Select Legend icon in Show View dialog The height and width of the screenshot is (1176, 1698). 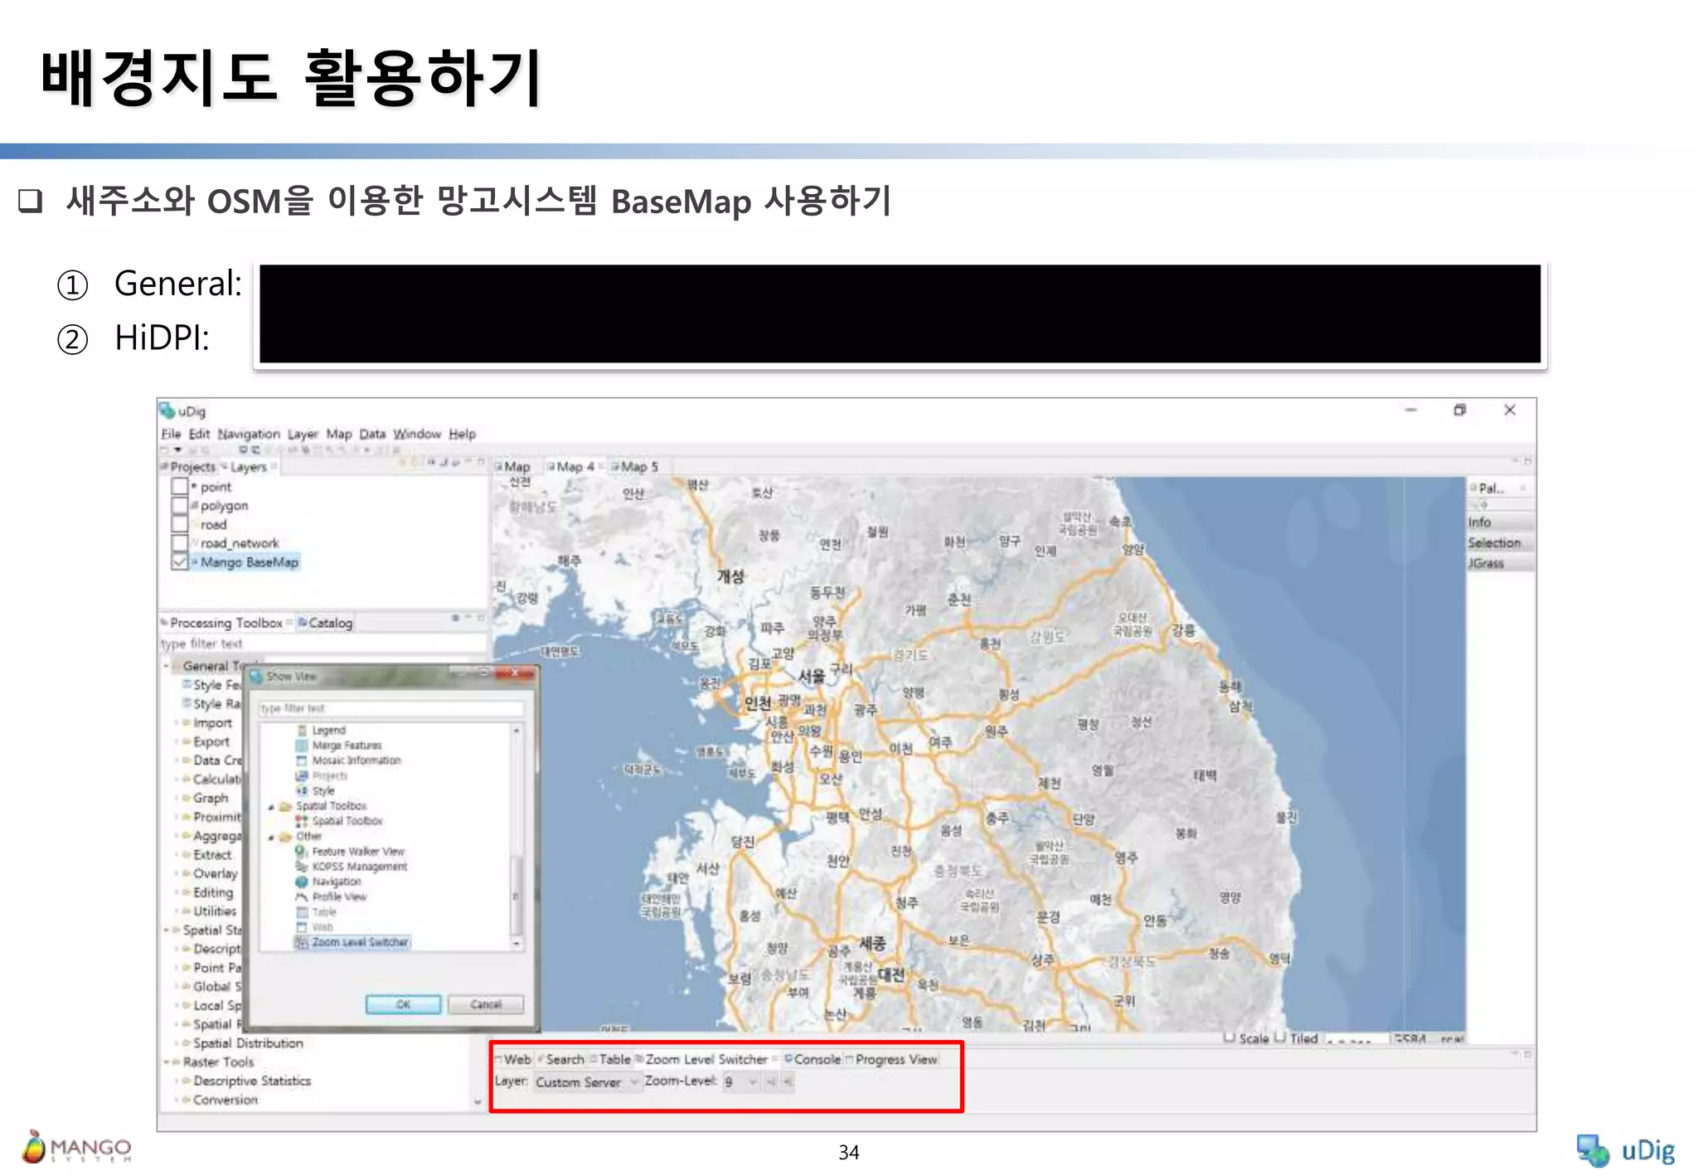(x=303, y=731)
